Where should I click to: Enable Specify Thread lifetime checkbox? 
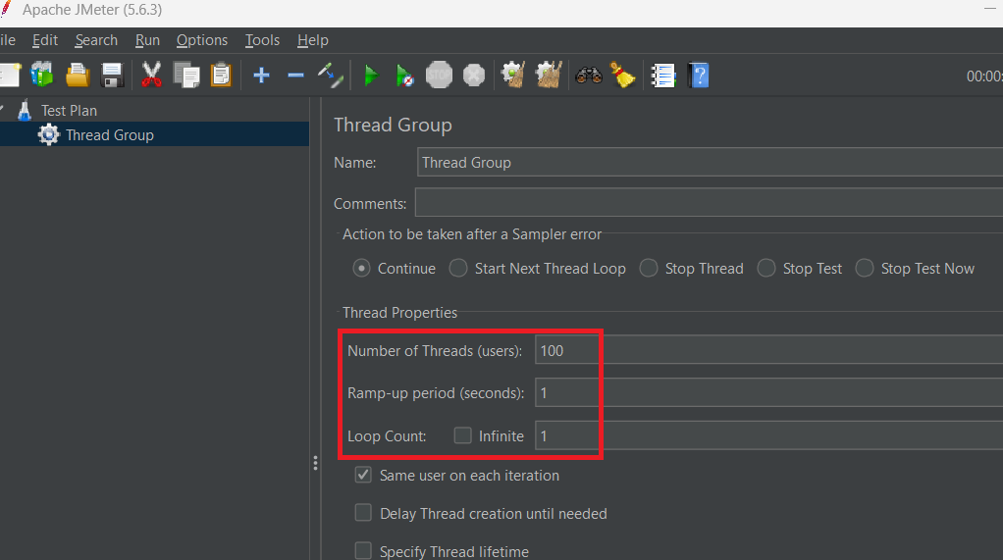363,551
